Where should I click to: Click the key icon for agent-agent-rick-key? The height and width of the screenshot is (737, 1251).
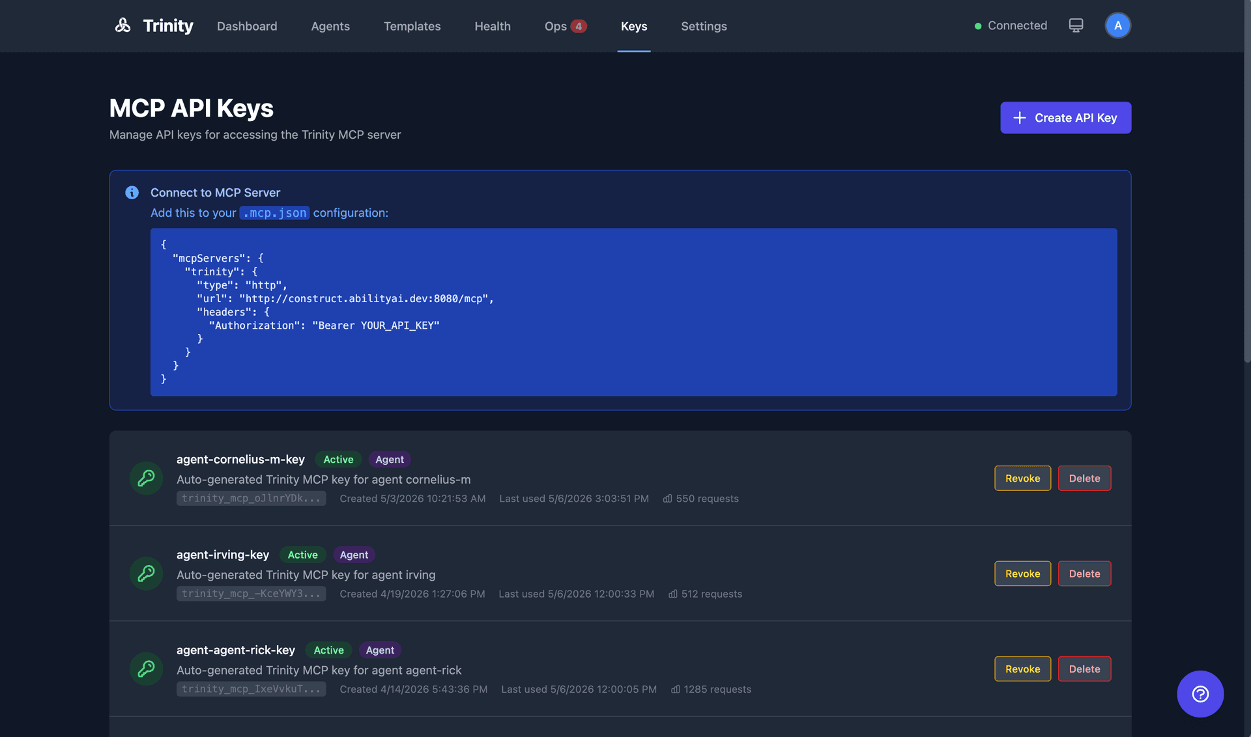pos(146,669)
